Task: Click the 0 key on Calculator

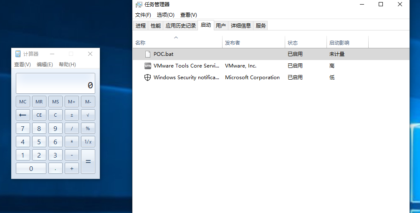Action: pyautogui.click(x=31, y=168)
